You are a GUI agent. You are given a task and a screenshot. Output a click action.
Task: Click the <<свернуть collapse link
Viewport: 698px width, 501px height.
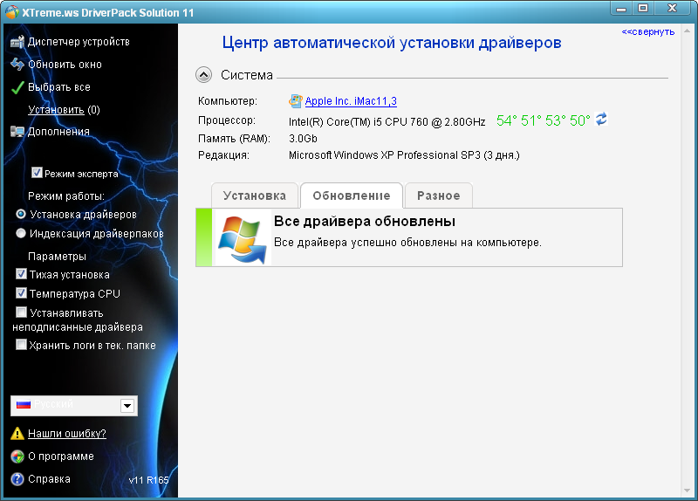coord(648,32)
